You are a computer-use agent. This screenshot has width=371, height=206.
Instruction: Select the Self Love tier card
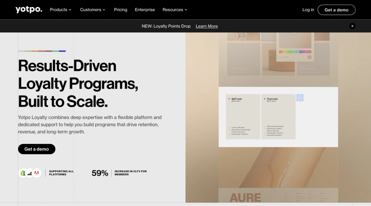pyautogui.click(x=243, y=117)
